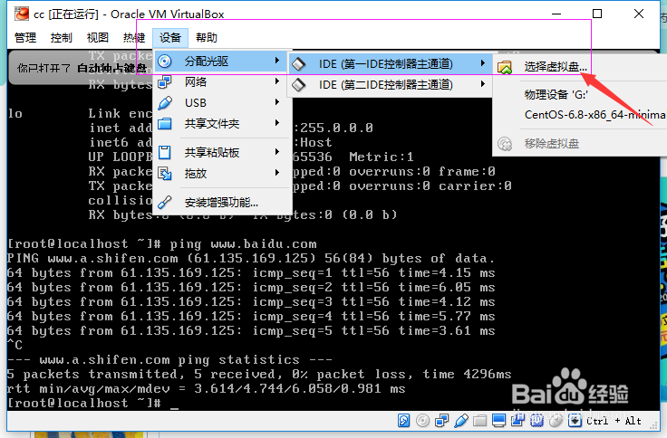Expand the 共享粘贴板 submenu arrow

pyautogui.click(x=277, y=152)
